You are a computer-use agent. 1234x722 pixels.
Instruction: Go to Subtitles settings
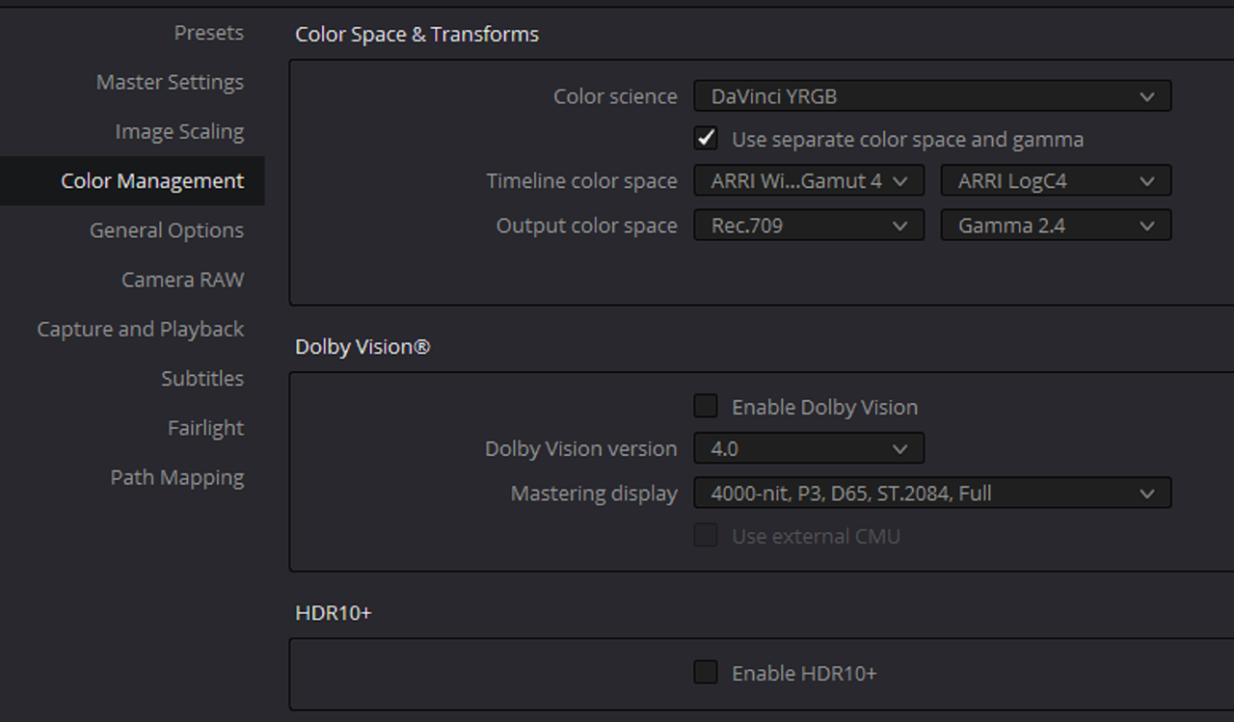coord(202,379)
